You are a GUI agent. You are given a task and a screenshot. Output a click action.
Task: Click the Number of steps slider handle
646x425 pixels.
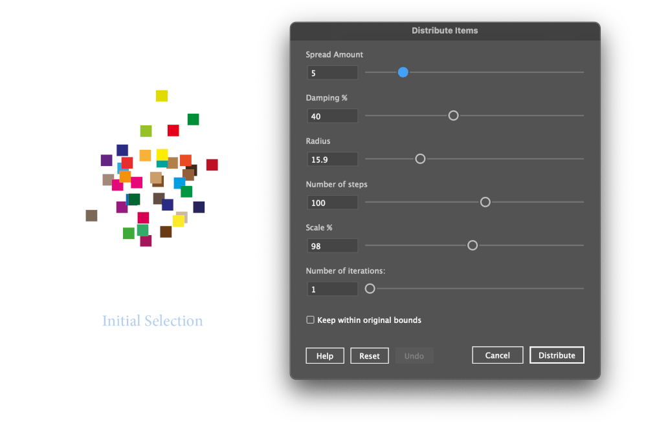pos(485,202)
